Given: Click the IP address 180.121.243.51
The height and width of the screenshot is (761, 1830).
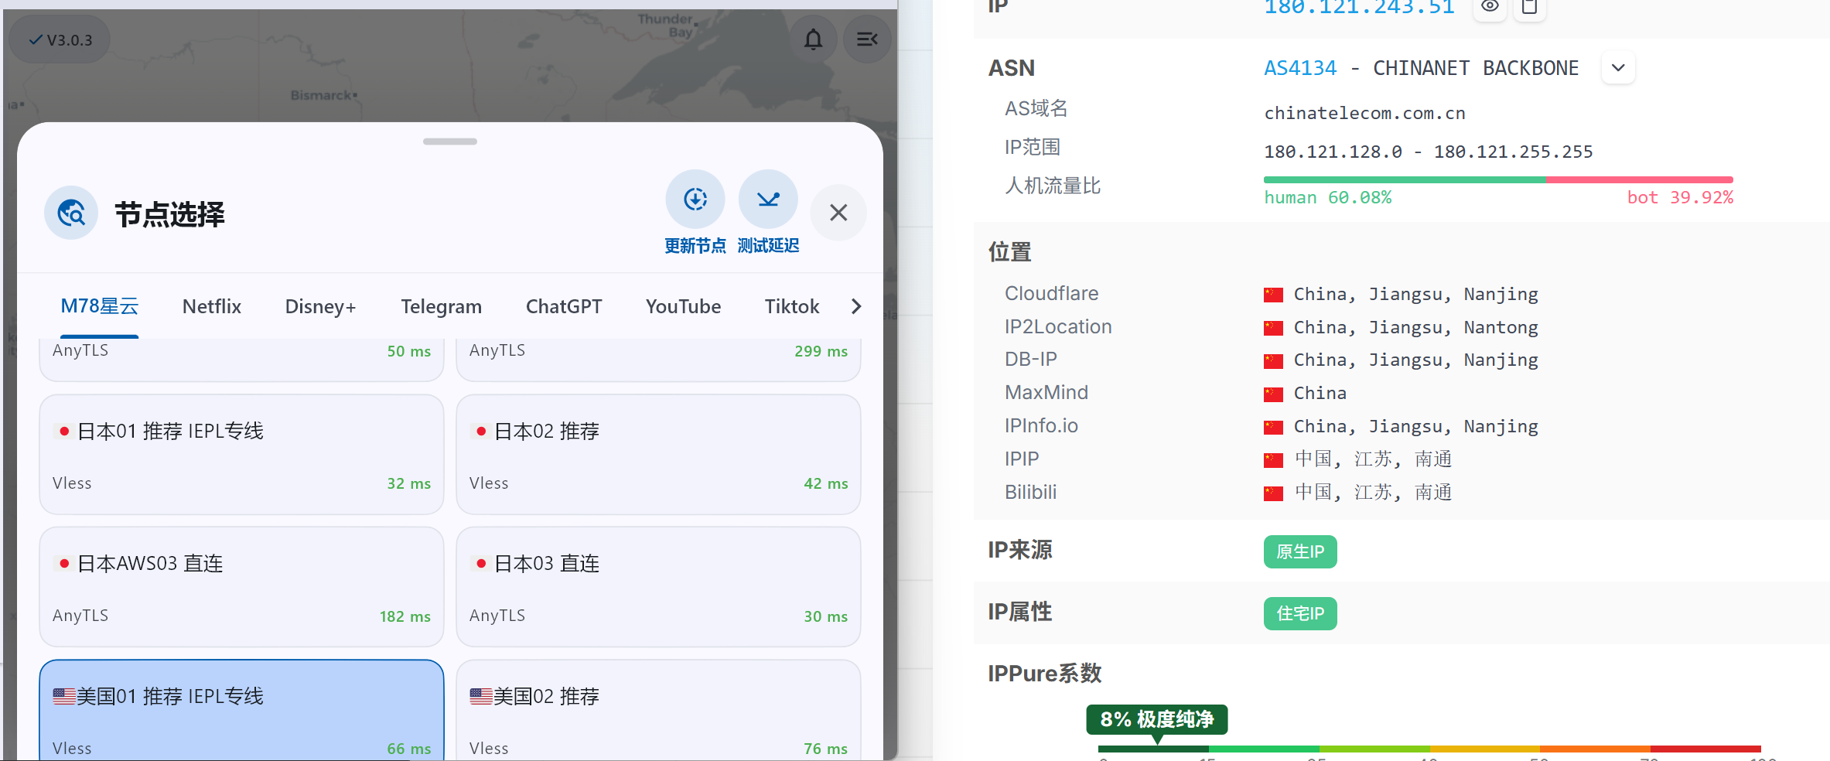Looking at the screenshot, I should pyautogui.click(x=1359, y=8).
